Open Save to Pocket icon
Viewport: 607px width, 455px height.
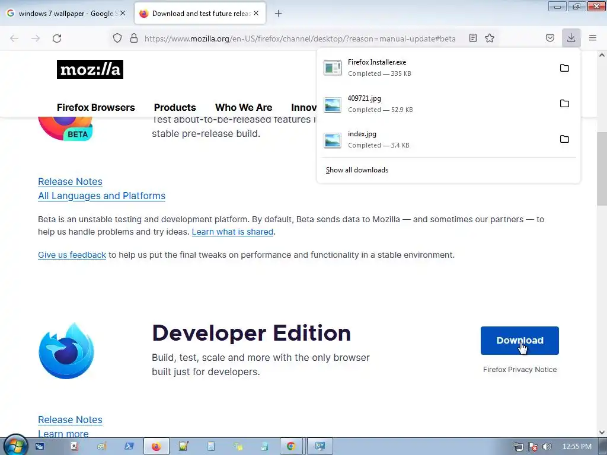550,38
